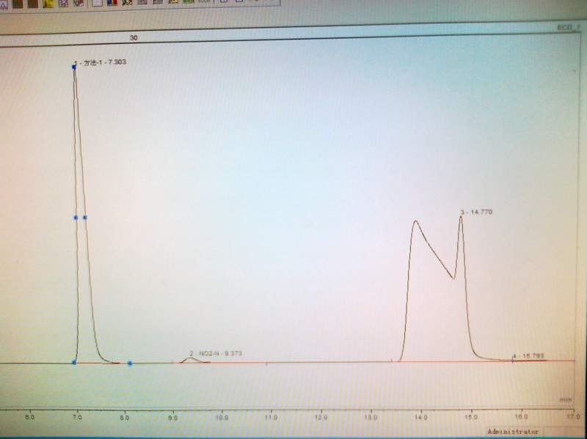Image resolution: width=587 pixels, height=439 pixels.
Task: Click the small NO2-N peak on the trace
Action: (191, 358)
